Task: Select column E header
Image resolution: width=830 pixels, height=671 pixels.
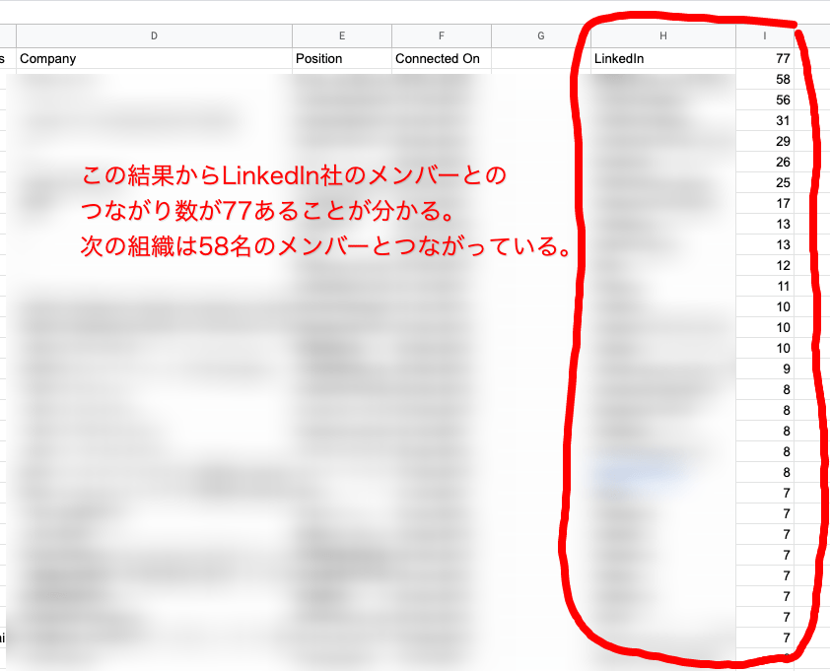Action: [x=342, y=36]
